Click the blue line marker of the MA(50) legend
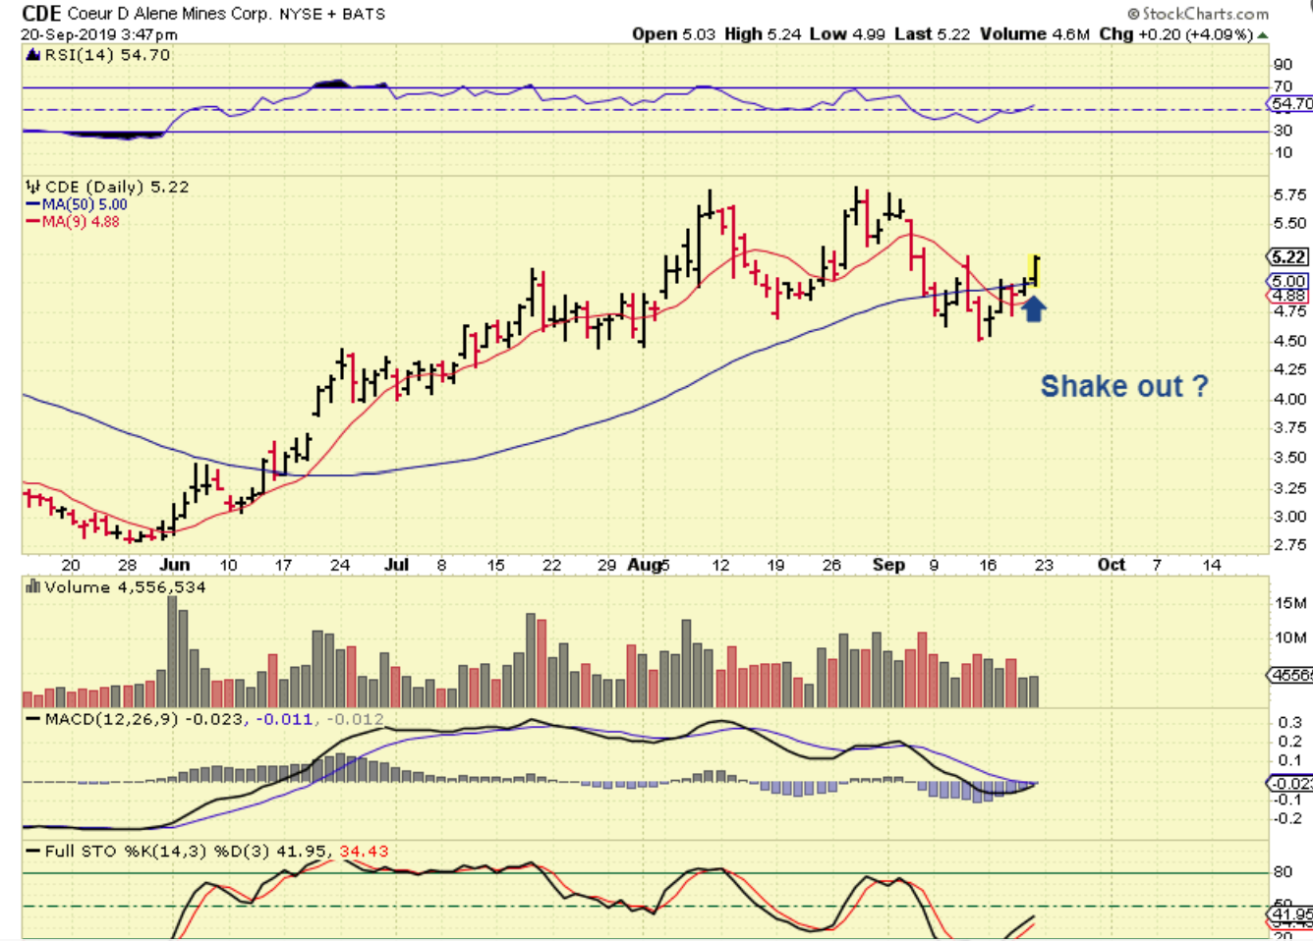The width and height of the screenshot is (1313, 941). (x=33, y=204)
